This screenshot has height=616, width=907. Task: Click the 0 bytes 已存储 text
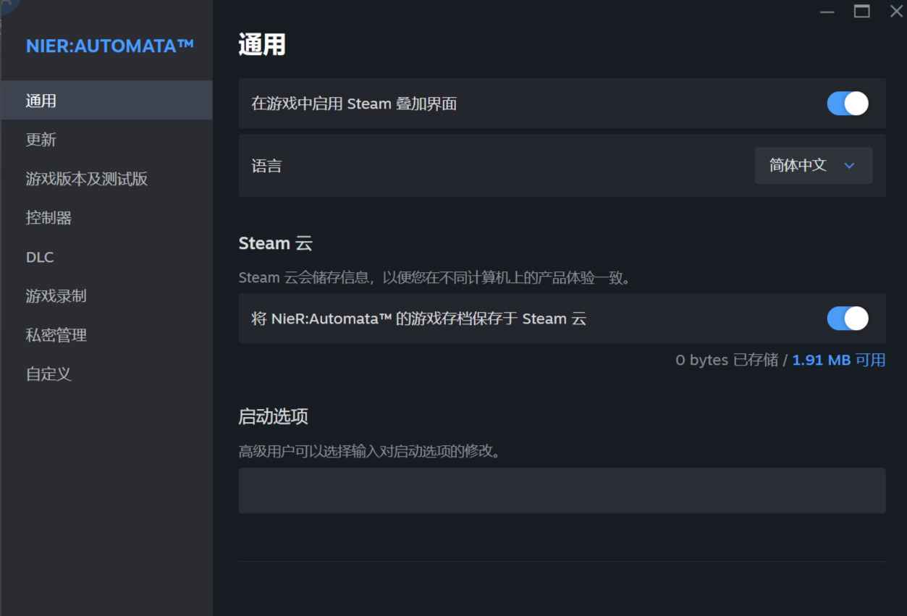click(727, 360)
